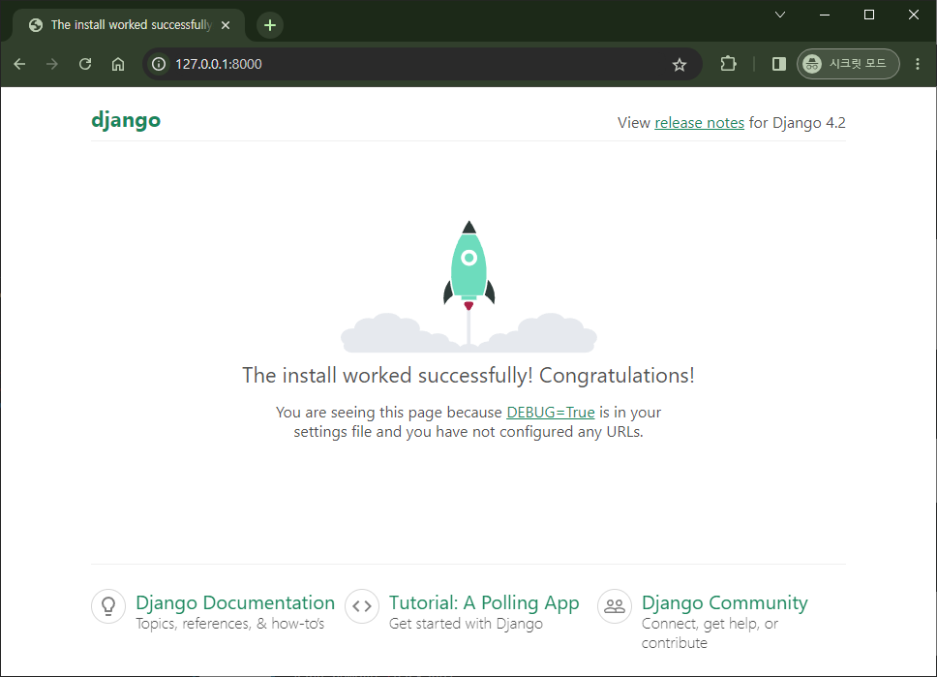
Task: Click the lightbulb documentation icon
Action: 108,606
